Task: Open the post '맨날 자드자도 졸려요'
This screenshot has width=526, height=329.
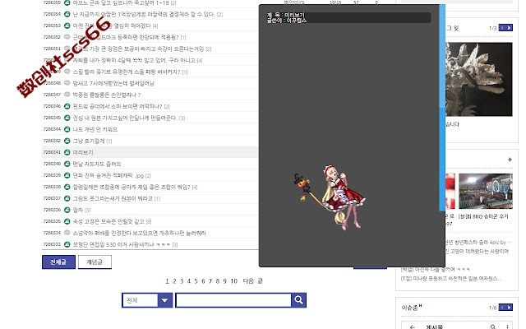Action: pyautogui.click(x=97, y=164)
